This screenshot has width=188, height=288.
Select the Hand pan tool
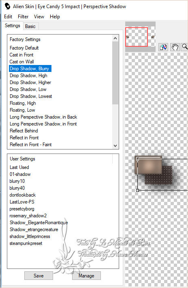(175, 47)
